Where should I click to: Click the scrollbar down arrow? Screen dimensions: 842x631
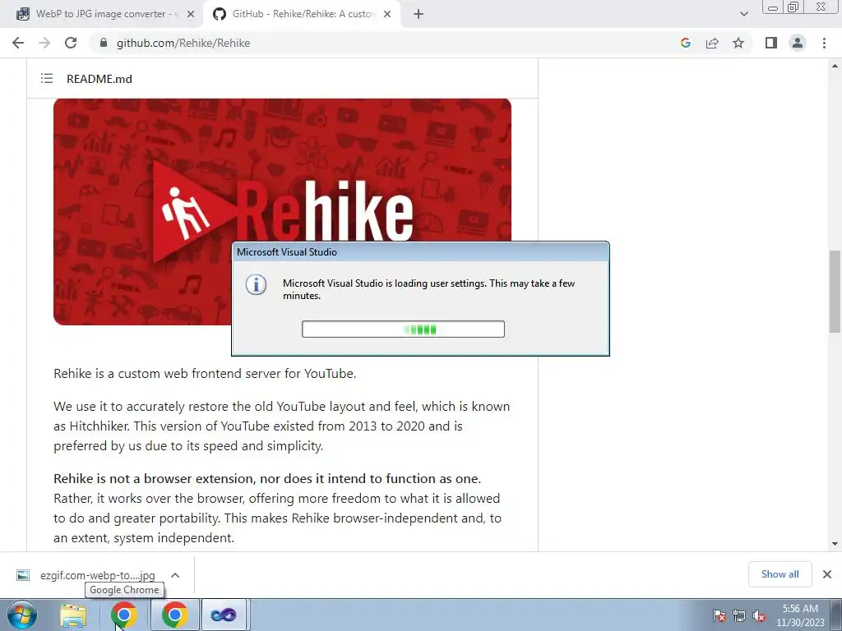click(x=835, y=544)
